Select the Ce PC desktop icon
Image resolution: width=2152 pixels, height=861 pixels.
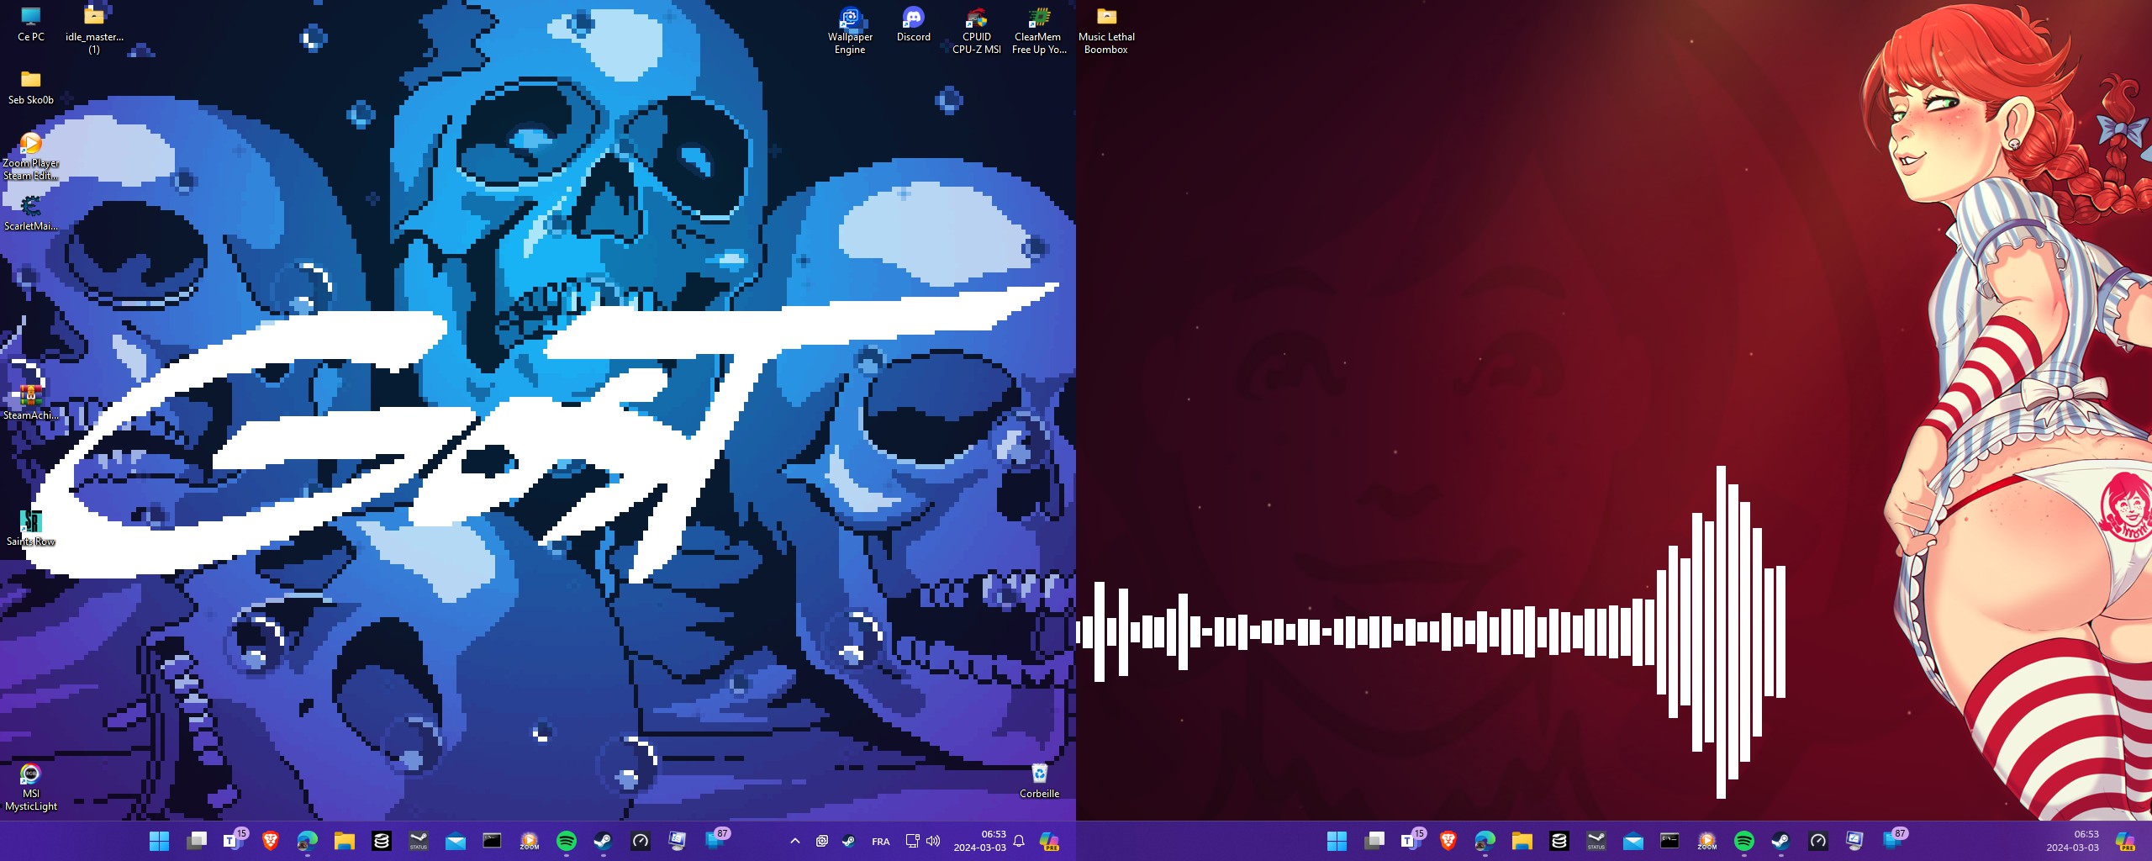(31, 24)
